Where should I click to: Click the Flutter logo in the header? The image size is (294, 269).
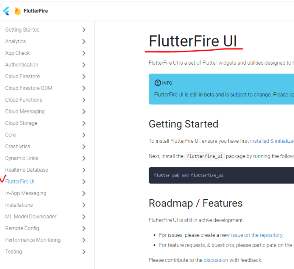click(x=7, y=11)
